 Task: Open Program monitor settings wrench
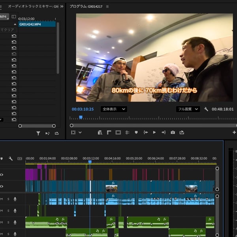pyautogui.click(x=206, y=109)
